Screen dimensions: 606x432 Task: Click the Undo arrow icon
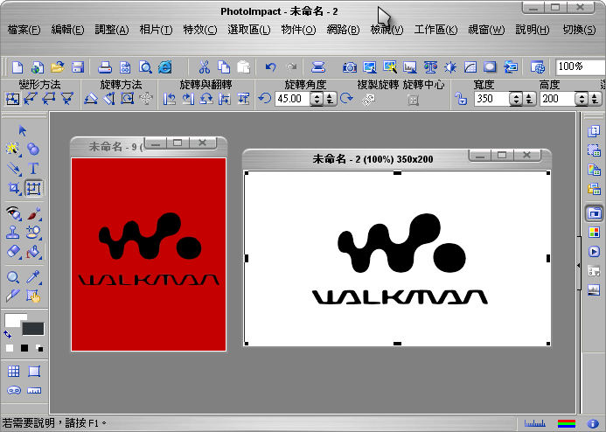[x=270, y=67]
